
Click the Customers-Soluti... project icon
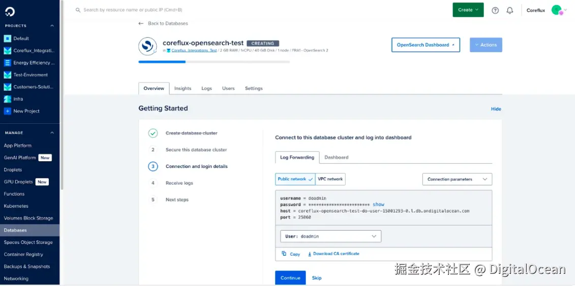point(7,87)
